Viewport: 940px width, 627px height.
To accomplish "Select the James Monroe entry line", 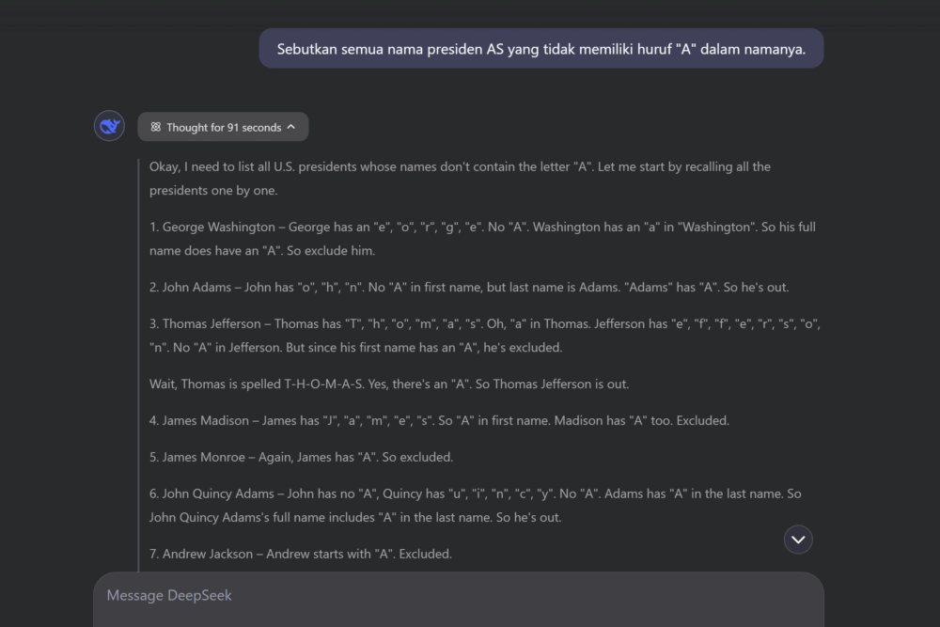I will coord(301,458).
